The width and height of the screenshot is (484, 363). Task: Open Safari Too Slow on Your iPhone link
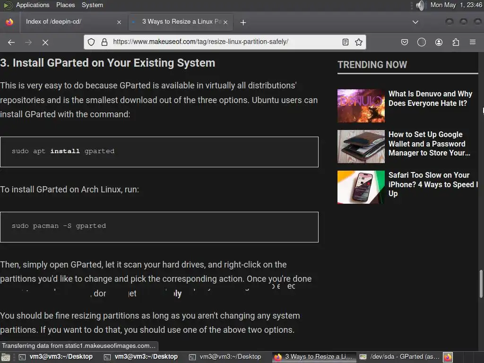coord(433,184)
